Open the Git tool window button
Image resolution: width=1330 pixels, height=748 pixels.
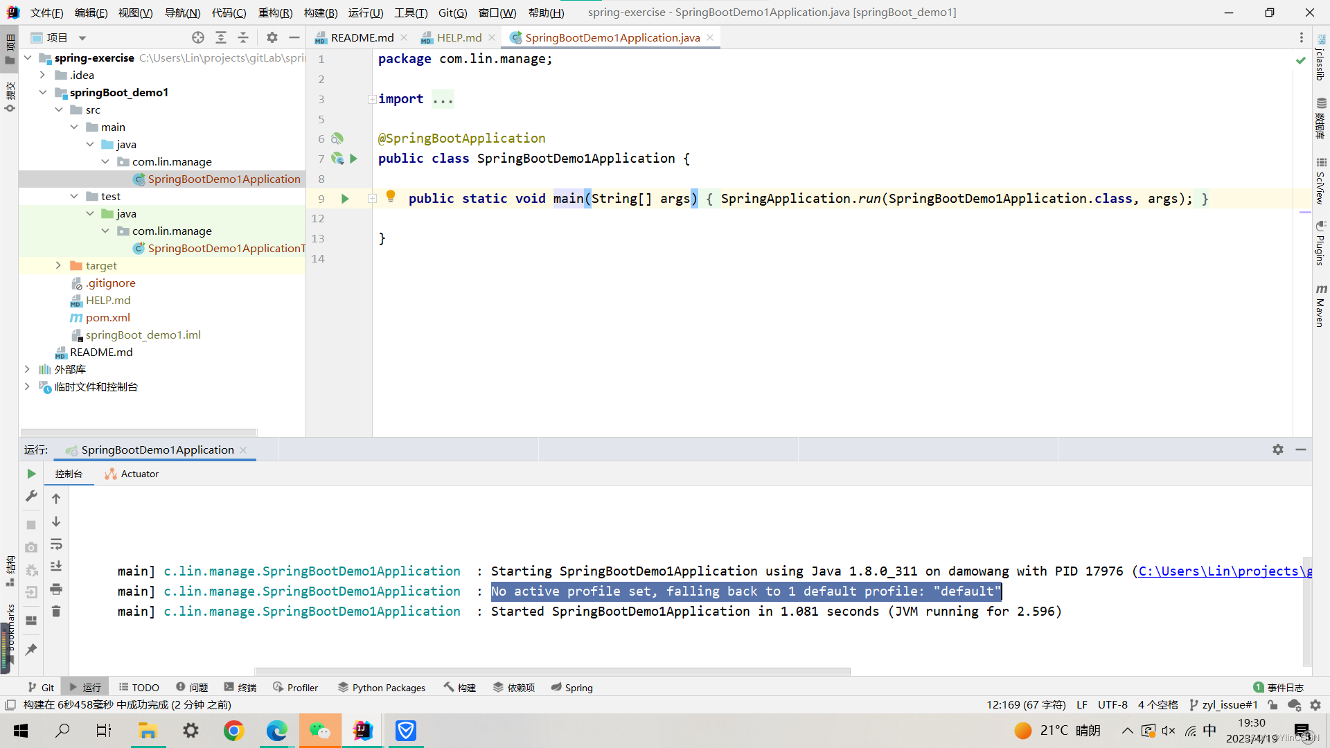click(41, 687)
